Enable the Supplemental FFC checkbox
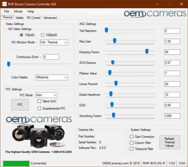 (39, 108)
